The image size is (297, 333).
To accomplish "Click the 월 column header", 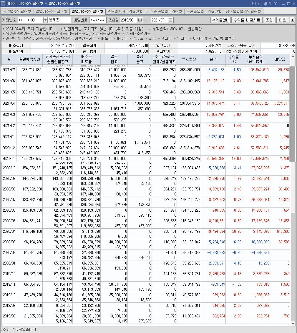I will (9, 59).
